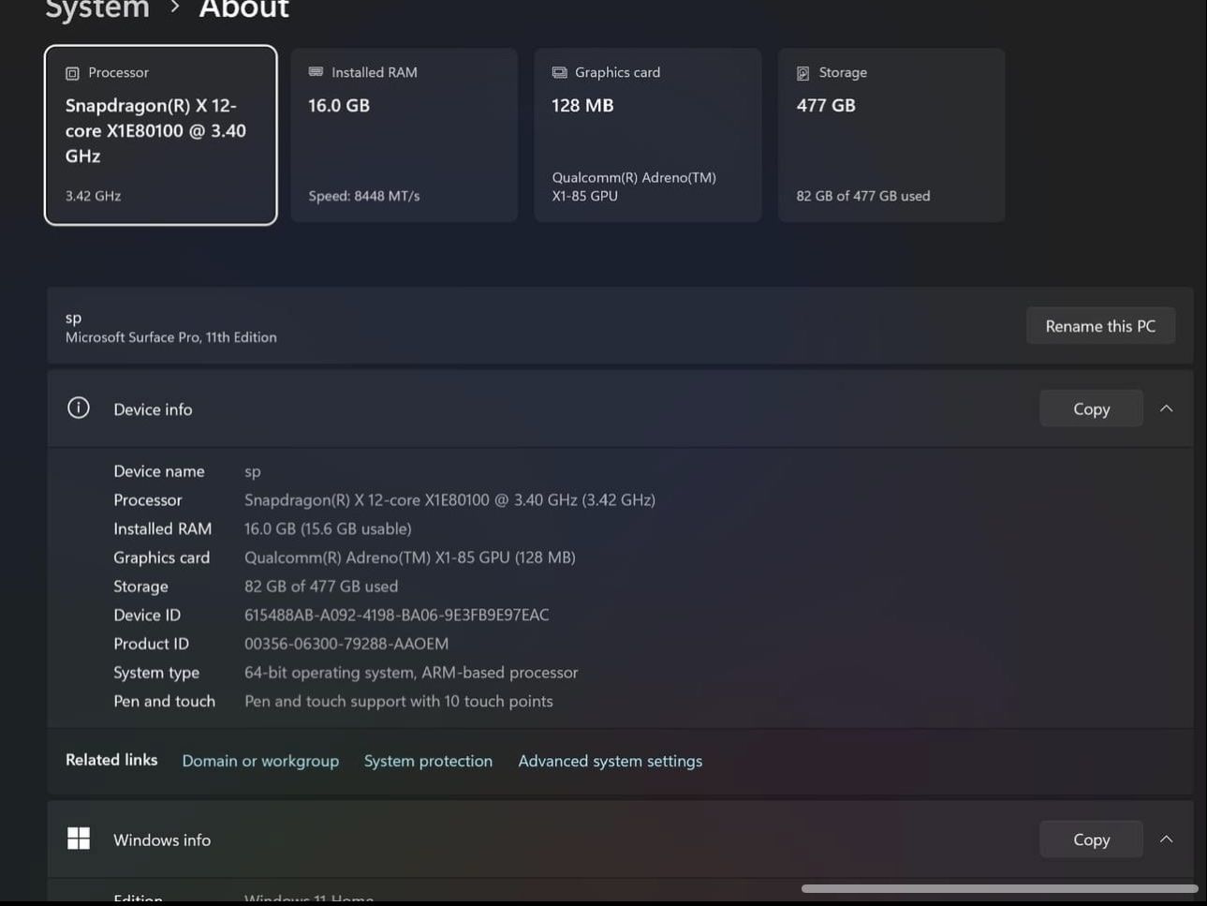Viewport: 1207px width, 906px height.
Task: Select the Snapdragon processor name in the top card
Action: coord(155,130)
